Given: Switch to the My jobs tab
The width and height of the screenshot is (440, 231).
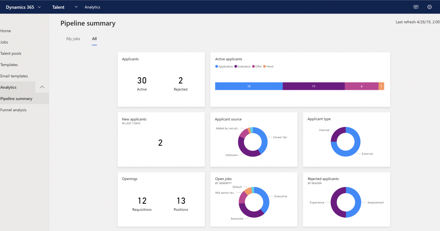Looking at the screenshot, I should click(73, 39).
